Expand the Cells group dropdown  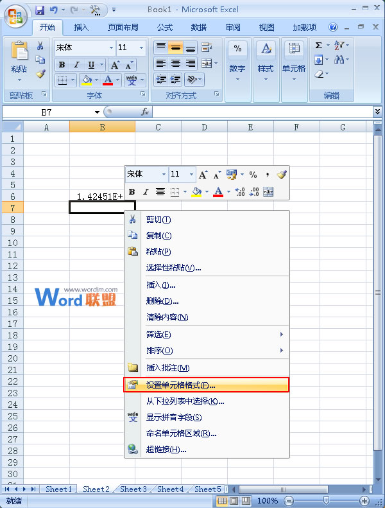point(294,80)
